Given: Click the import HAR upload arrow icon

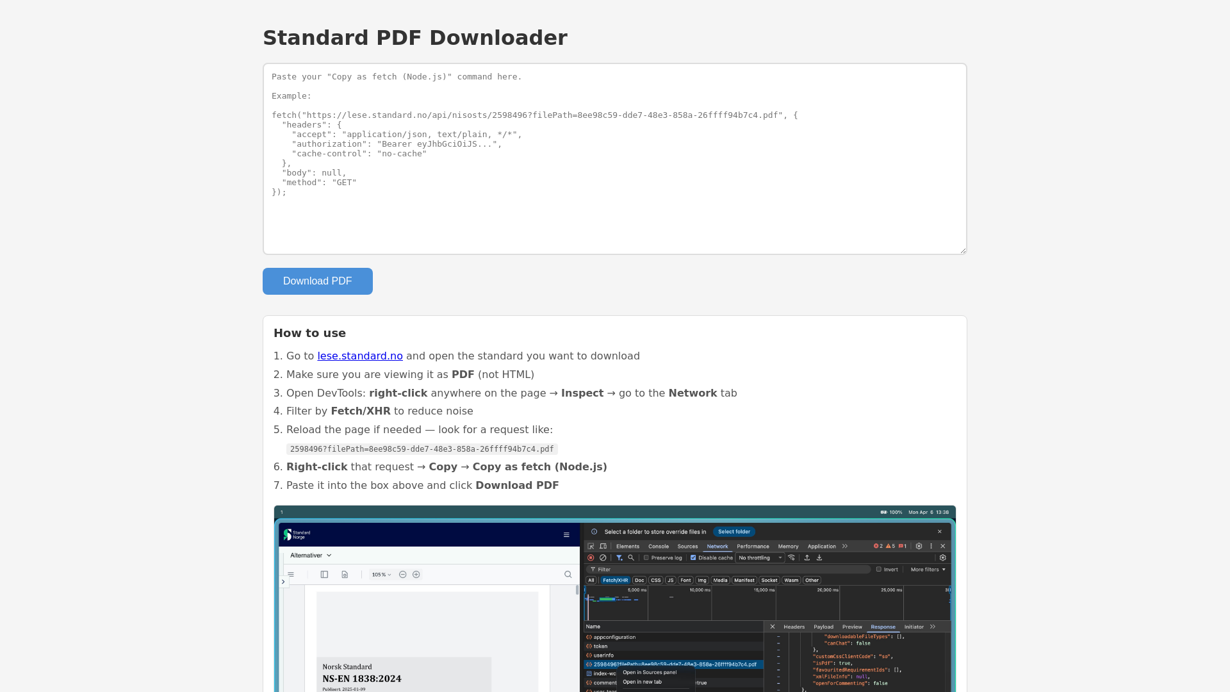Looking at the screenshot, I should point(807,558).
